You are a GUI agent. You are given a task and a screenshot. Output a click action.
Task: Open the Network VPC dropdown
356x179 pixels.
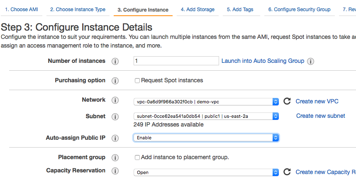206,102
